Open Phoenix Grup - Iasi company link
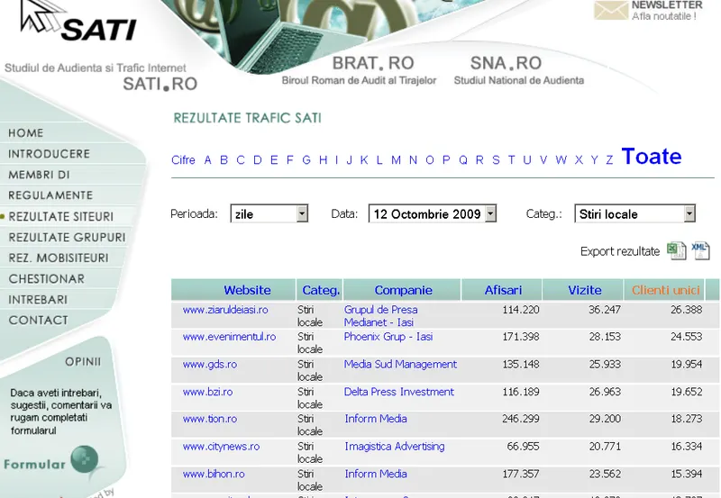721x498 pixels. coord(388,337)
